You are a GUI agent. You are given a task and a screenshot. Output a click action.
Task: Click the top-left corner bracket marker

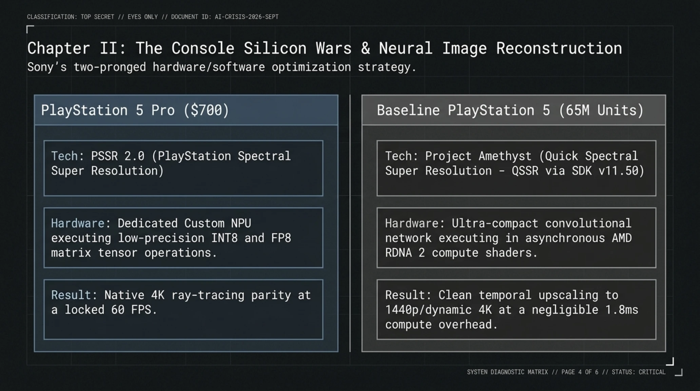coord(30,29)
